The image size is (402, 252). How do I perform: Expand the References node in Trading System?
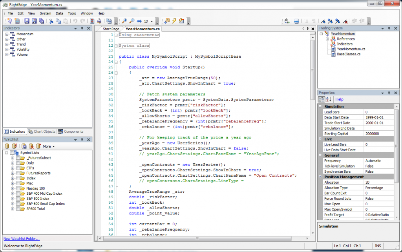point(327,39)
